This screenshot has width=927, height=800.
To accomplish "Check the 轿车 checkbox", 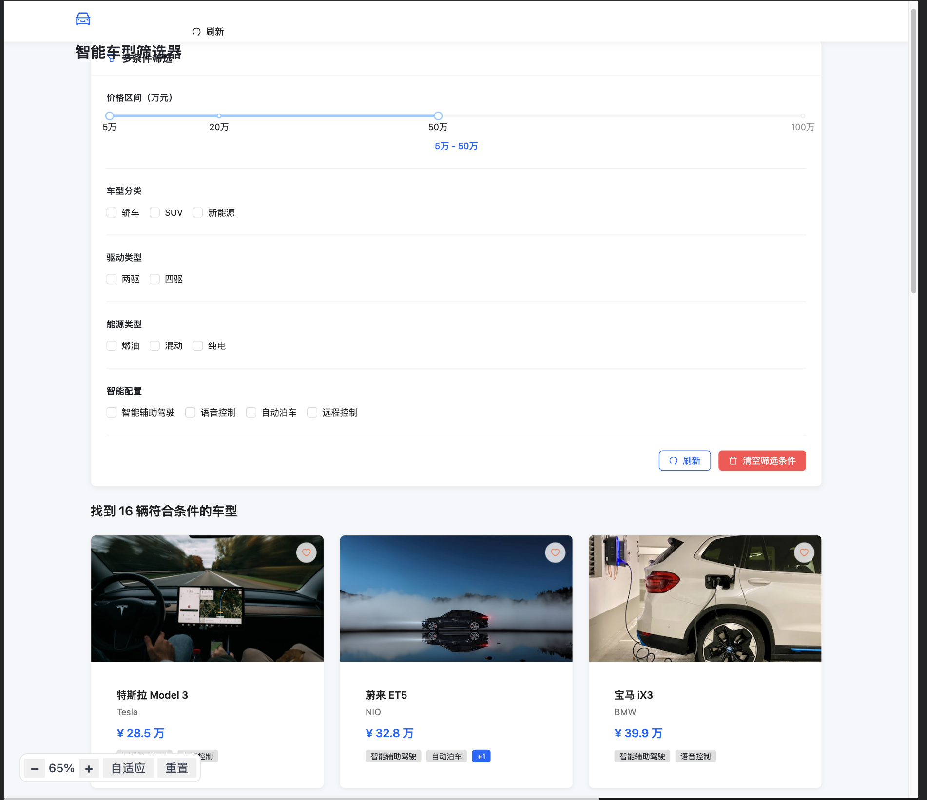I will (112, 212).
